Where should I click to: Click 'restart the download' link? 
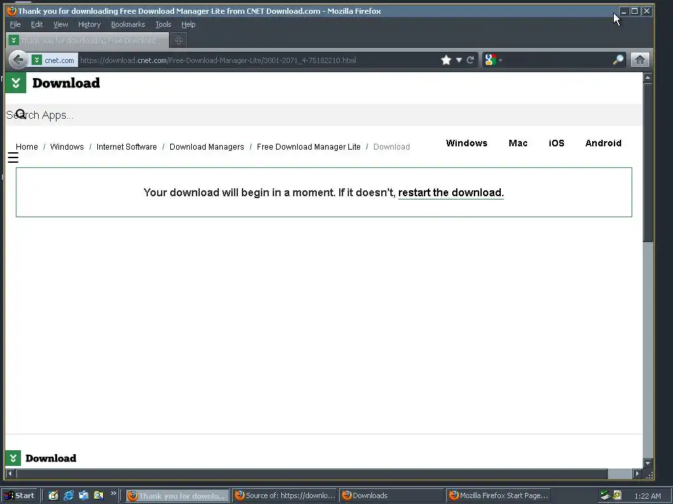tap(451, 192)
